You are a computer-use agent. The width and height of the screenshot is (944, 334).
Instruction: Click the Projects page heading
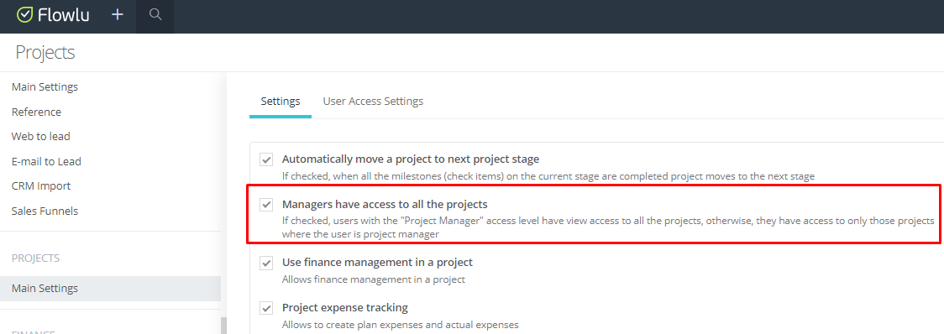click(x=45, y=52)
